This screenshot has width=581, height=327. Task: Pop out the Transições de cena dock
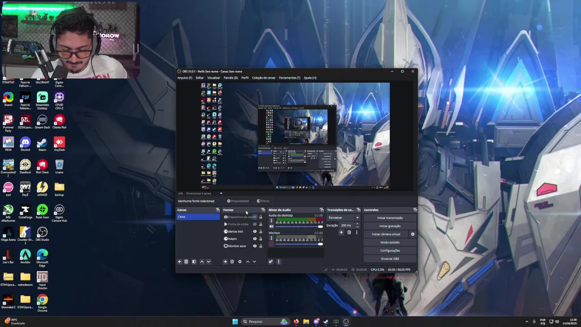[x=358, y=210]
